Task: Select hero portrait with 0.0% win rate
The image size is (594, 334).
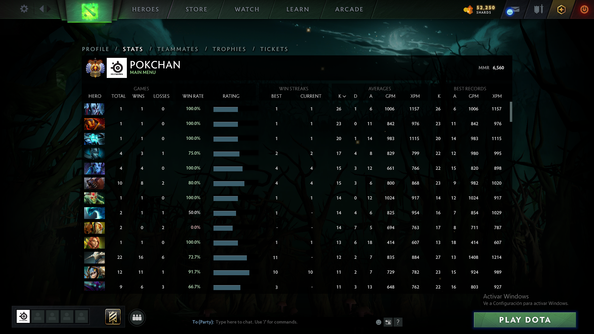Action: click(x=94, y=228)
